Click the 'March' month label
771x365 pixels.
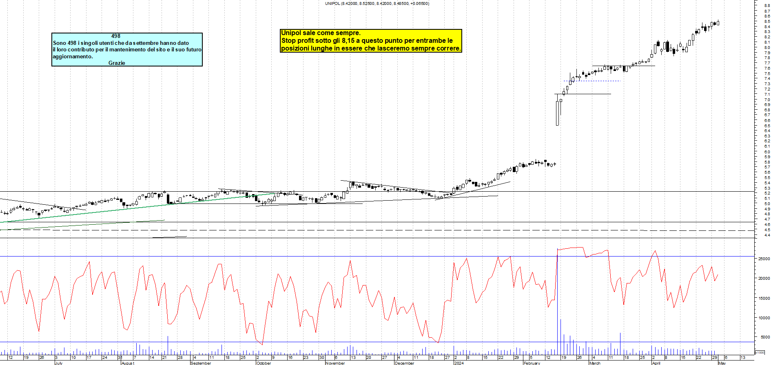(595, 363)
